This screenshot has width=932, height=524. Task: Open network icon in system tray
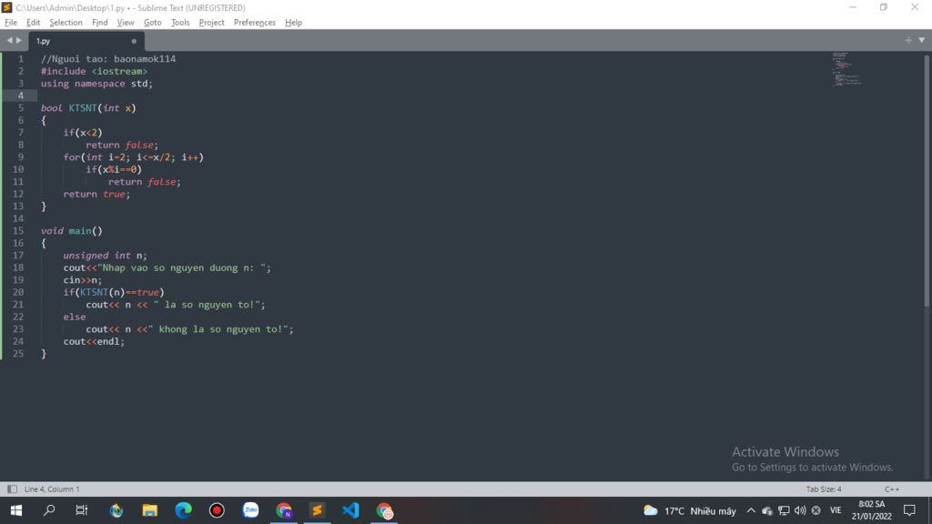point(784,510)
